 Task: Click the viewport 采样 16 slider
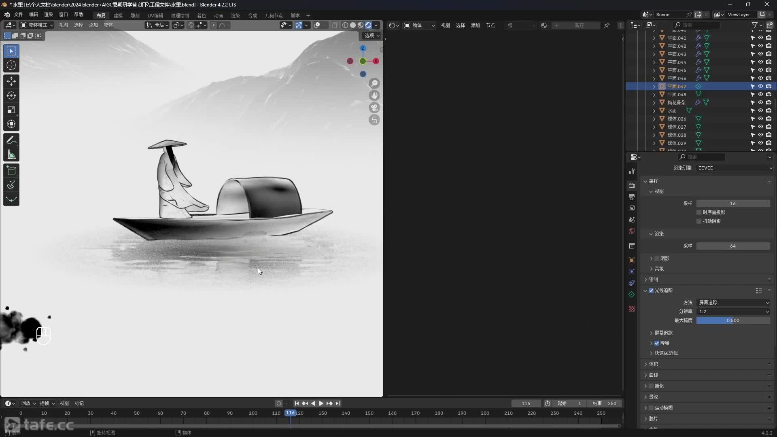(733, 204)
